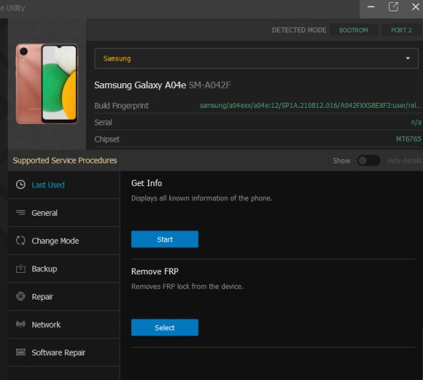
Task: Open the Change Mode category
Action: pos(63,240)
